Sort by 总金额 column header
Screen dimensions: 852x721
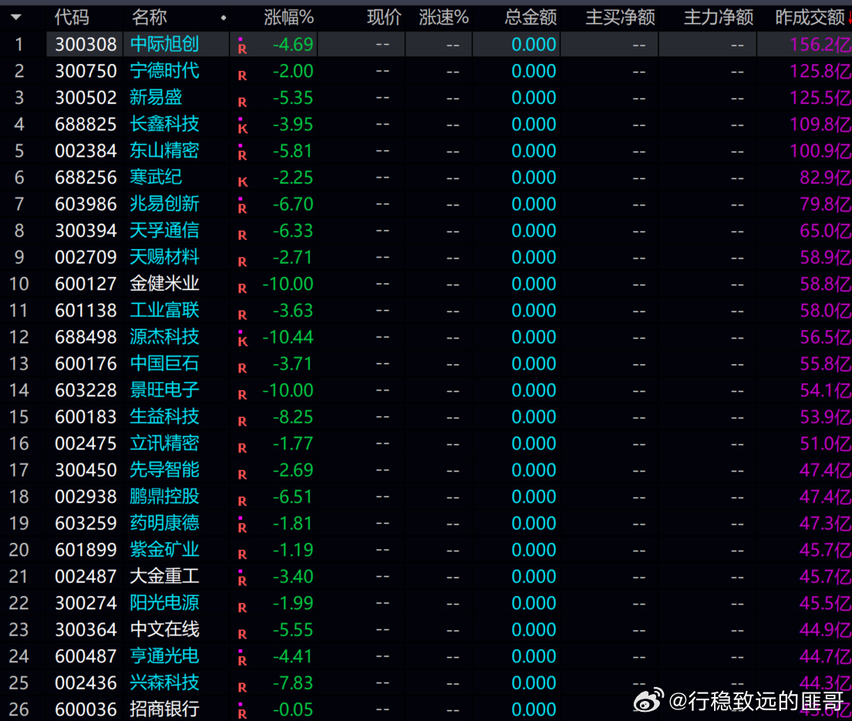[x=531, y=18]
